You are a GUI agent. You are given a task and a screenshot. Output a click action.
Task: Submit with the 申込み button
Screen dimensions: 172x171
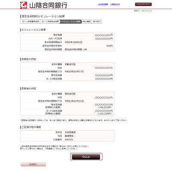coord(86,157)
